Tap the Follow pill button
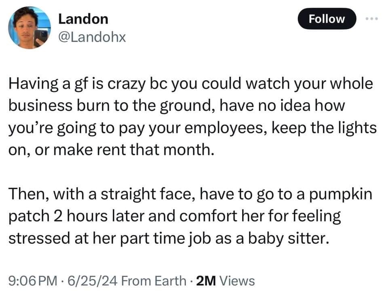Image resolution: width=388 pixels, height=296 pixels. point(327,18)
